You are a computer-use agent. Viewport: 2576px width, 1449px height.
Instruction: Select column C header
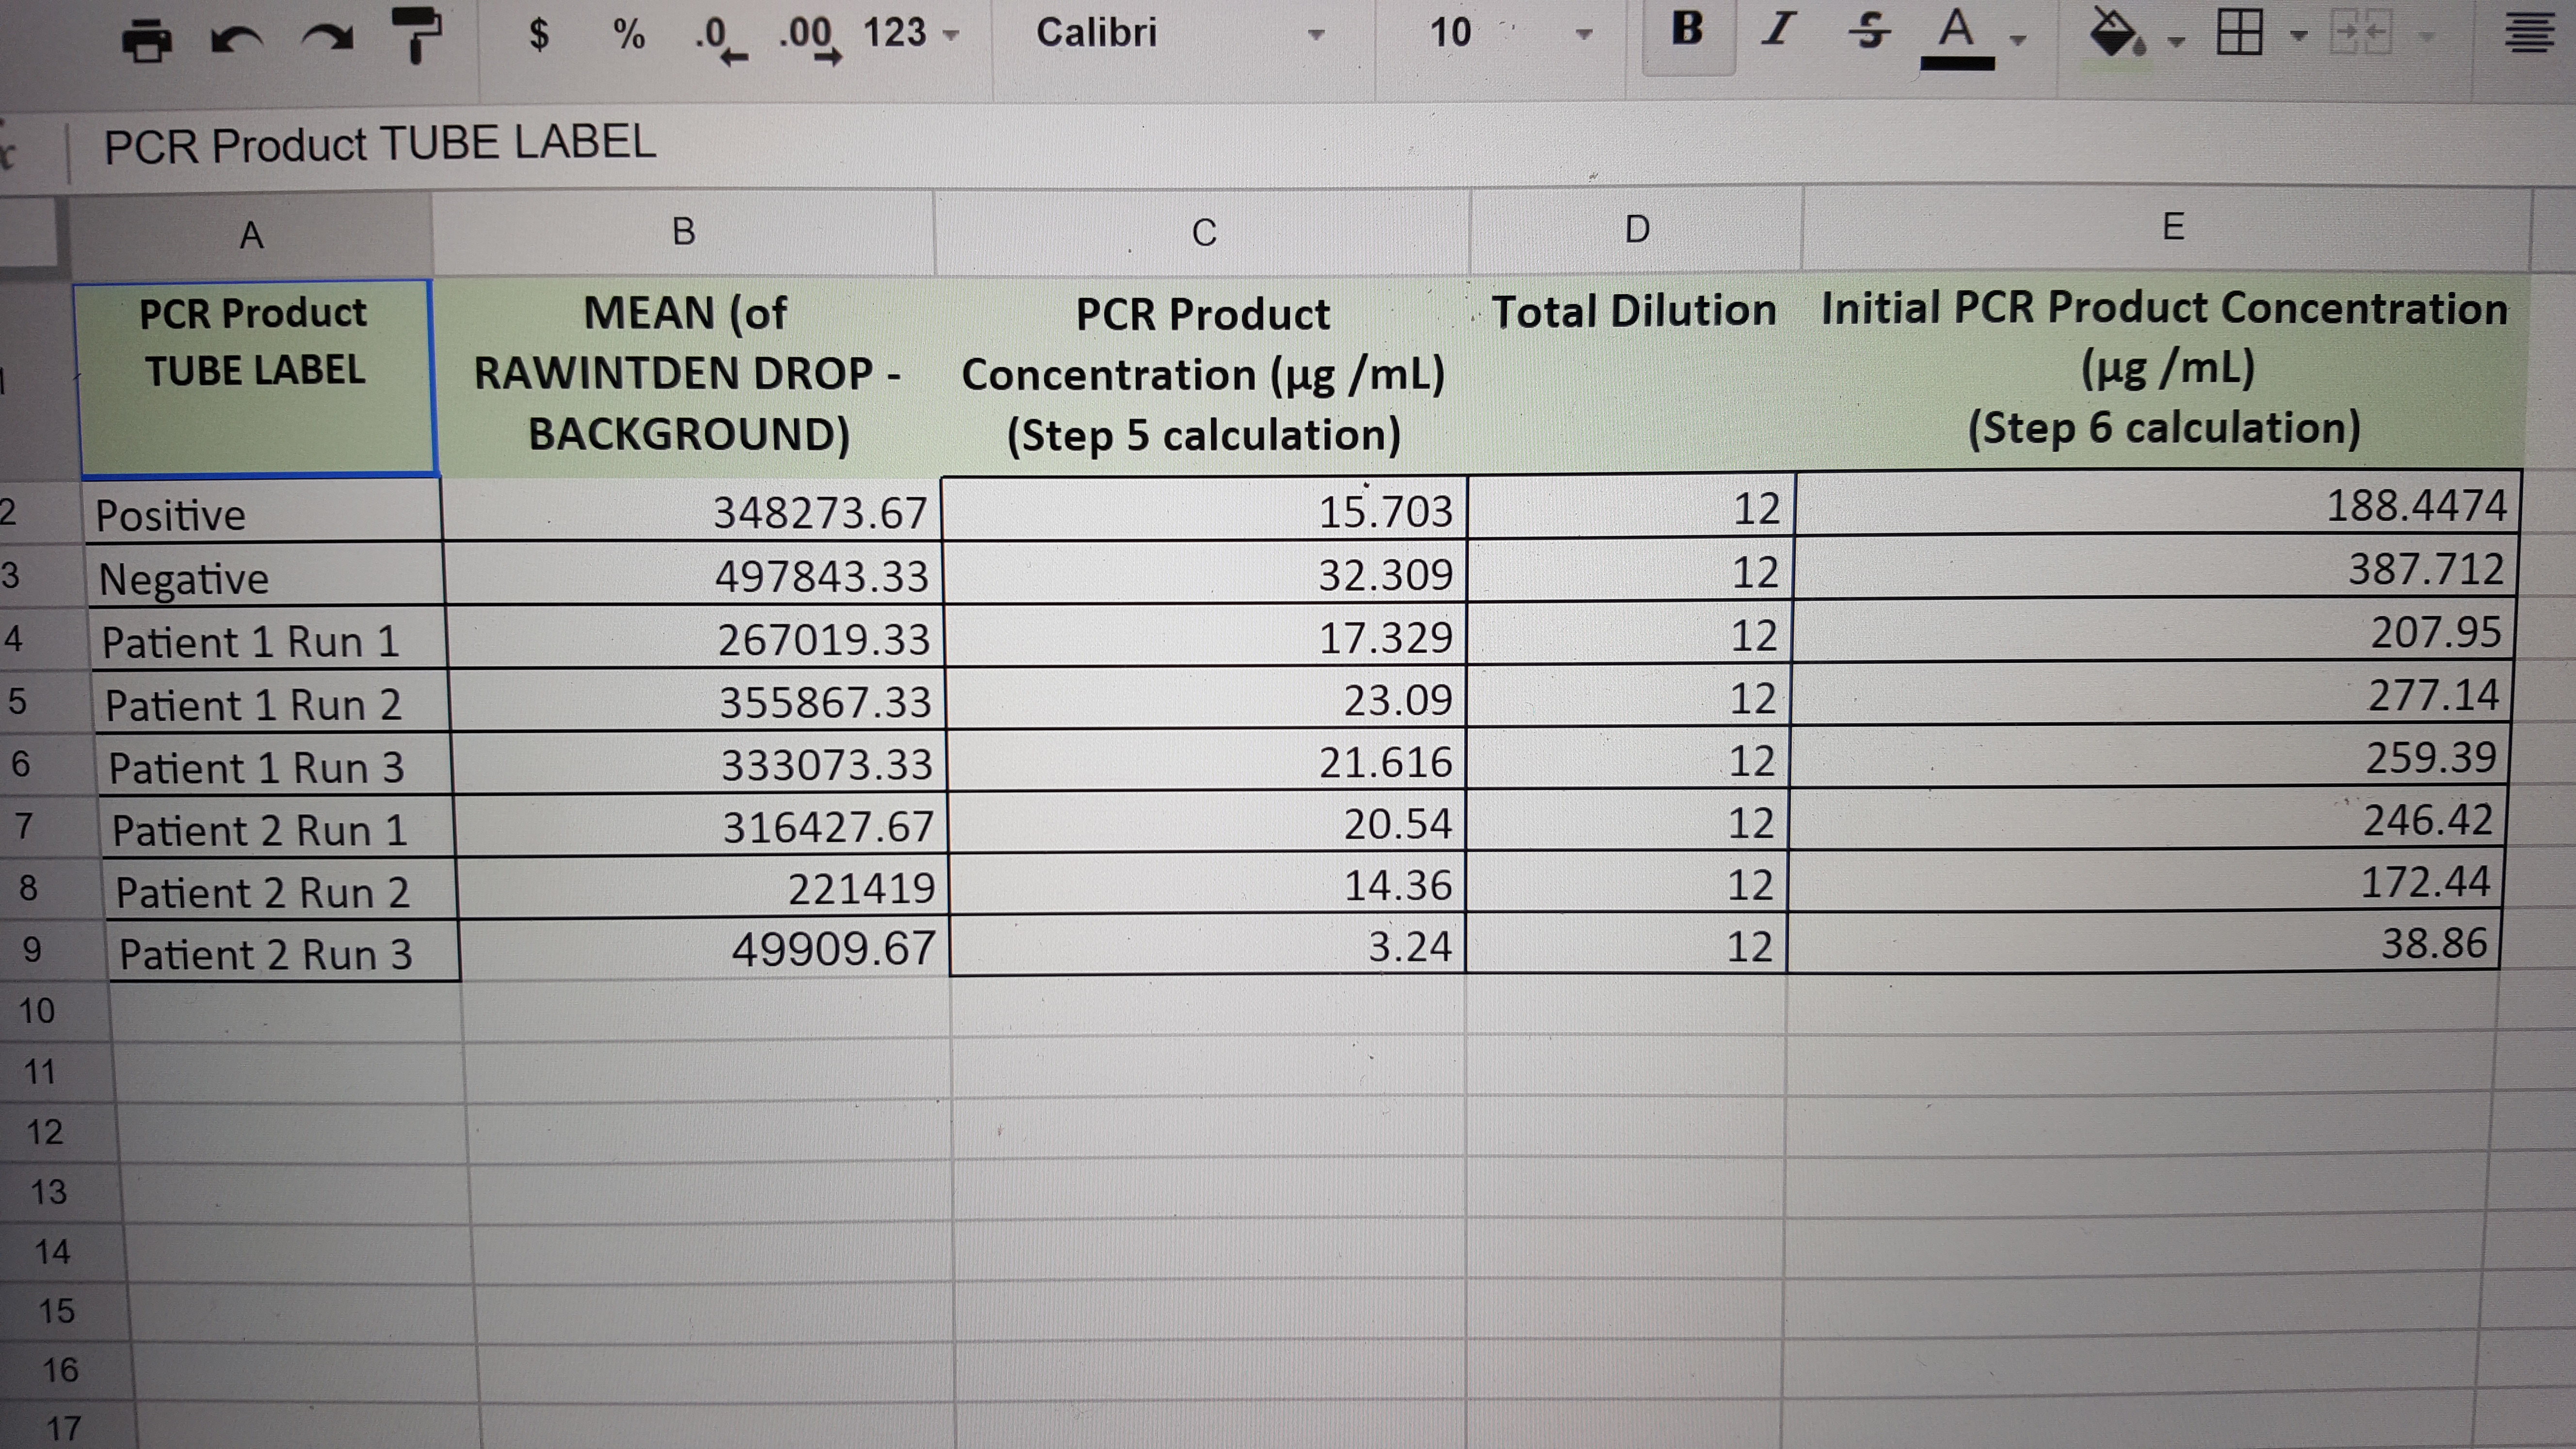(1203, 233)
